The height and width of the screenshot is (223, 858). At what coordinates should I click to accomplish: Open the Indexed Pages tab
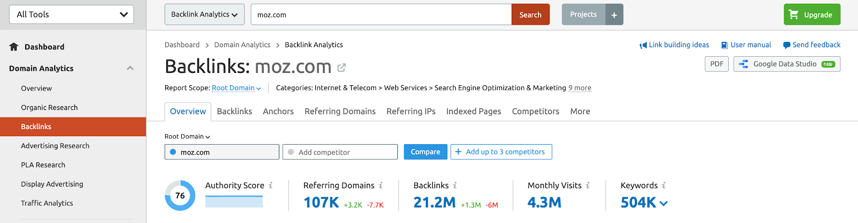(x=474, y=111)
